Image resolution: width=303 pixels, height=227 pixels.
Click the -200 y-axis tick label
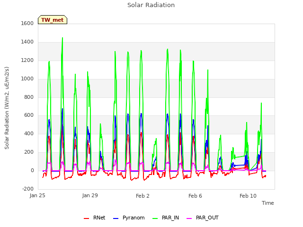28,189
